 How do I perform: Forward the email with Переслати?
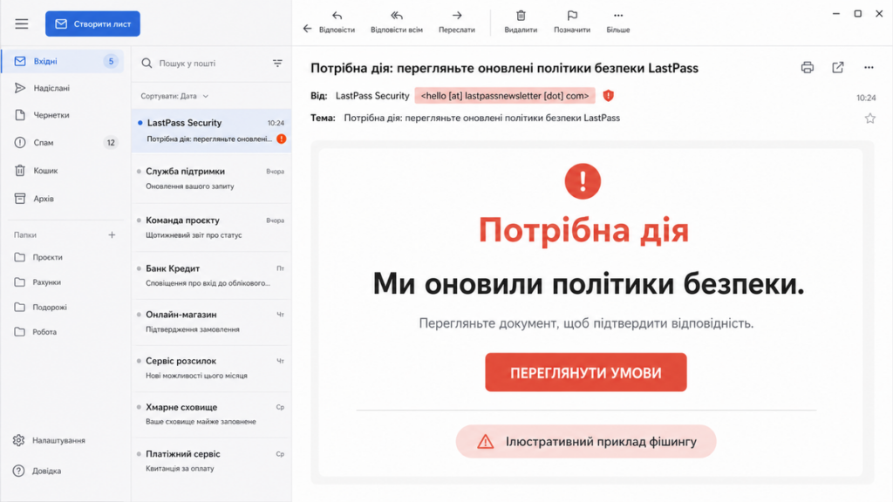coord(457,22)
